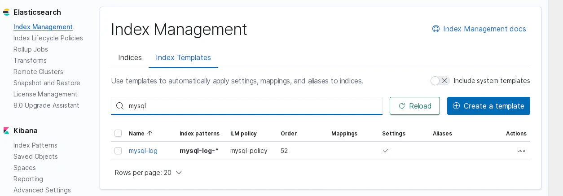563x196 pixels.
Task: Open Index Management in sidebar
Action: coord(43,27)
